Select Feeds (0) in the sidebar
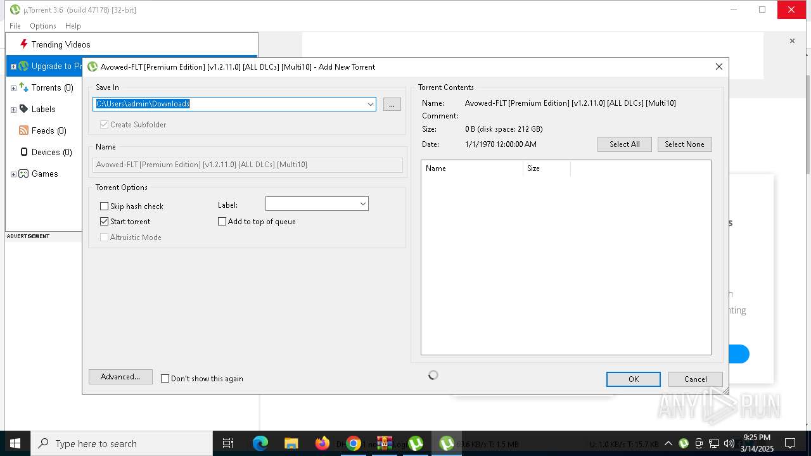811x456 pixels. pyautogui.click(x=49, y=130)
